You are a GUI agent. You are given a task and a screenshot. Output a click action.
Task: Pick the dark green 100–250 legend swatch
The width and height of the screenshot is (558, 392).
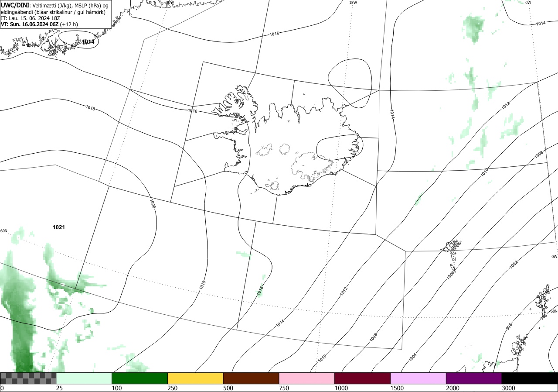(x=140, y=378)
